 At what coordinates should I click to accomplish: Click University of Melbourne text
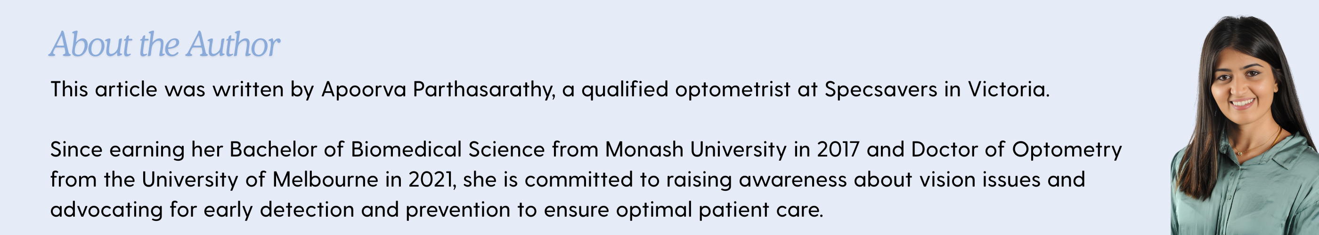tap(260, 180)
